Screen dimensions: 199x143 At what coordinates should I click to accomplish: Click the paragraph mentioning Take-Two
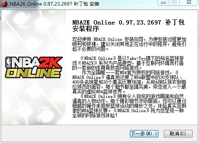tap(128, 63)
